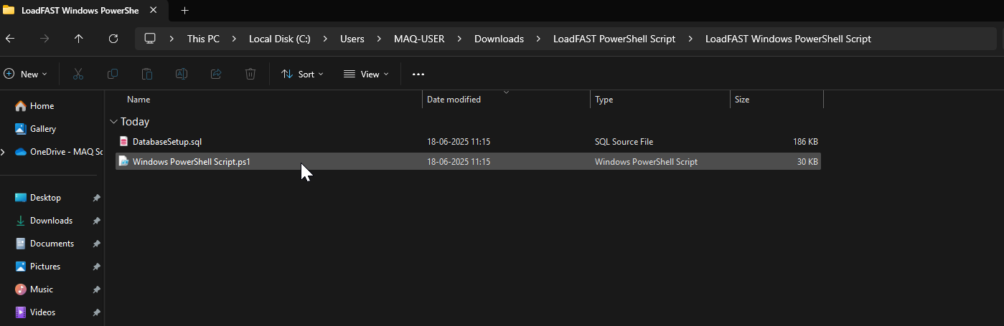Open the Sort options dropdown
This screenshot has height=326, width=1004.
[302, 74]
